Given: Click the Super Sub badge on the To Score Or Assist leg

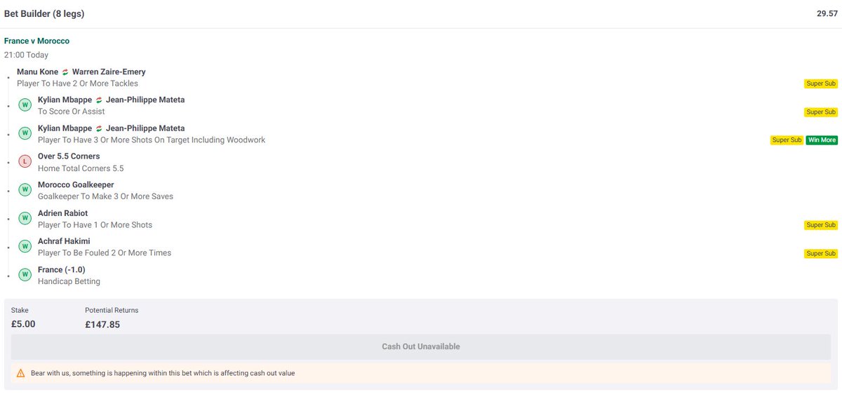Looking at the screenshot, I should coord(820,112).
